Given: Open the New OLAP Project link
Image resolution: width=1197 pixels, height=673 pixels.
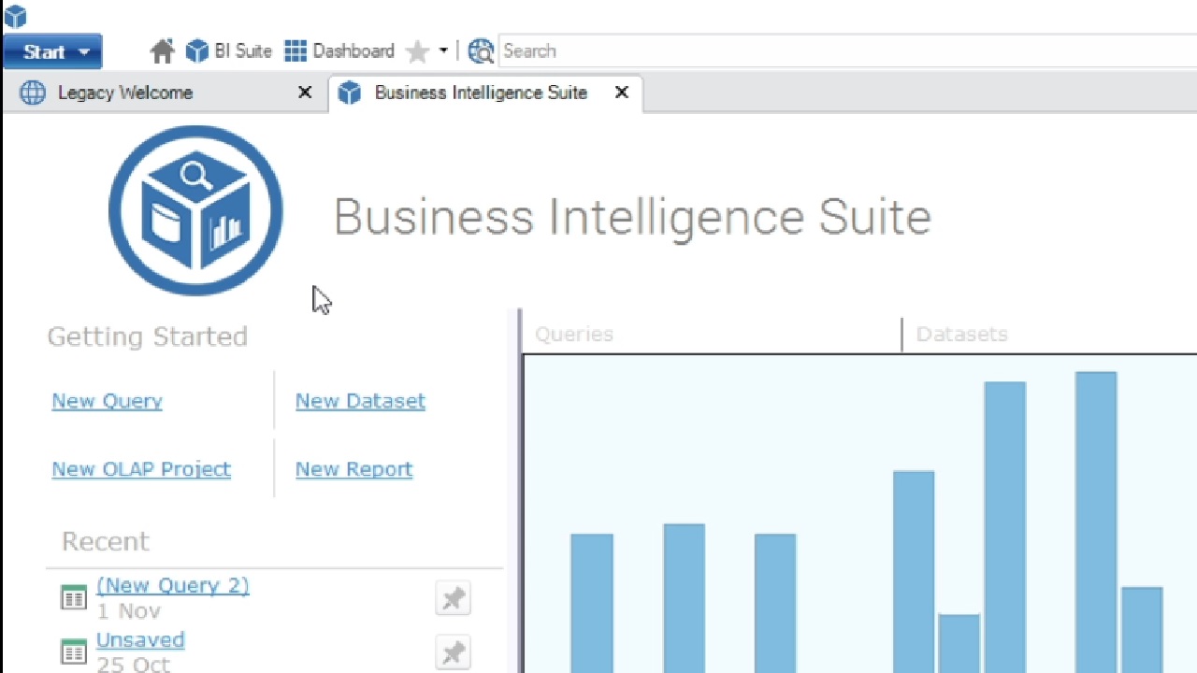Looking at the screenshot, I should click(141, 469).
